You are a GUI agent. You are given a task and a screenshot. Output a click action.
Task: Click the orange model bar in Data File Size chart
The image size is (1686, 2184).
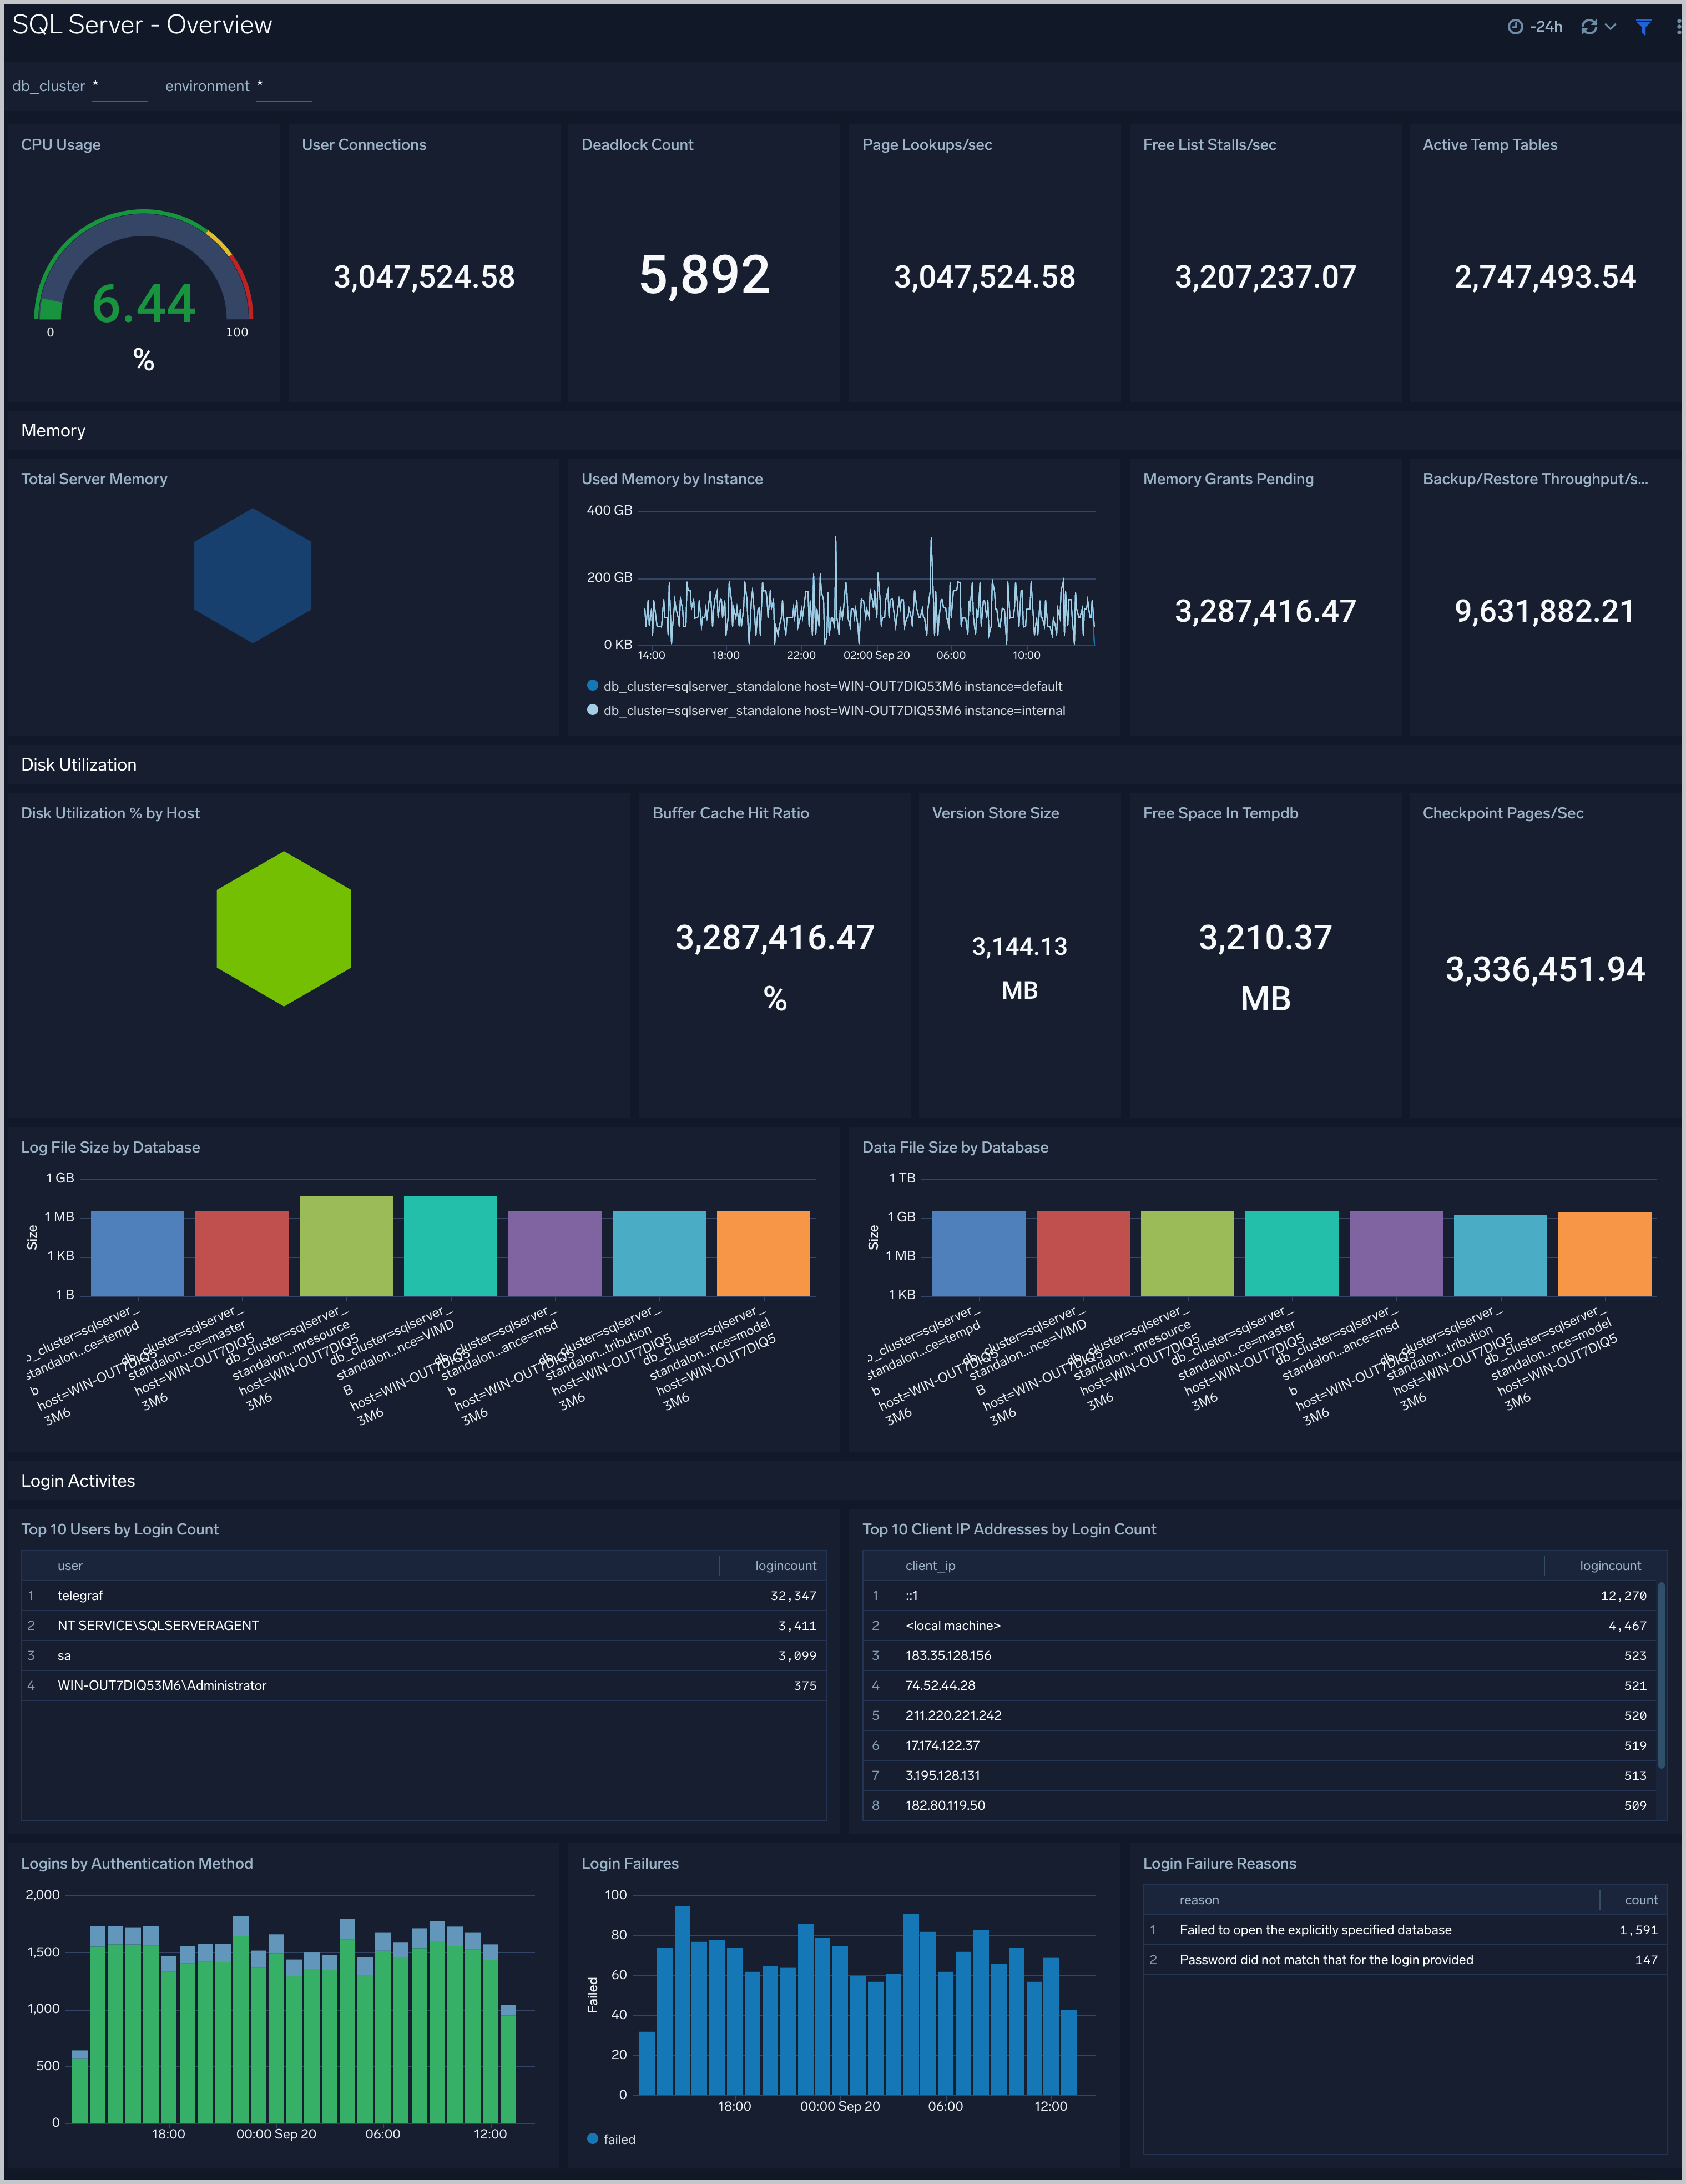1604,1254
